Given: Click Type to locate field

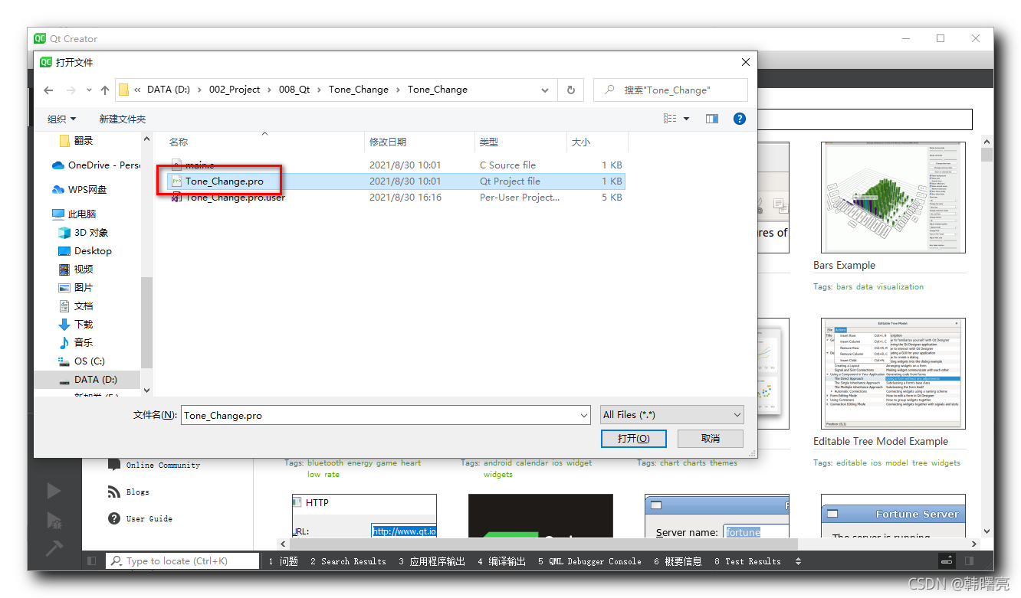Looking at the screenshot, I should (182, 561).
